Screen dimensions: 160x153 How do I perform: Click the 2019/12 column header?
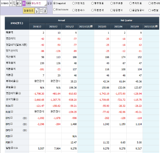pos(37,27)
